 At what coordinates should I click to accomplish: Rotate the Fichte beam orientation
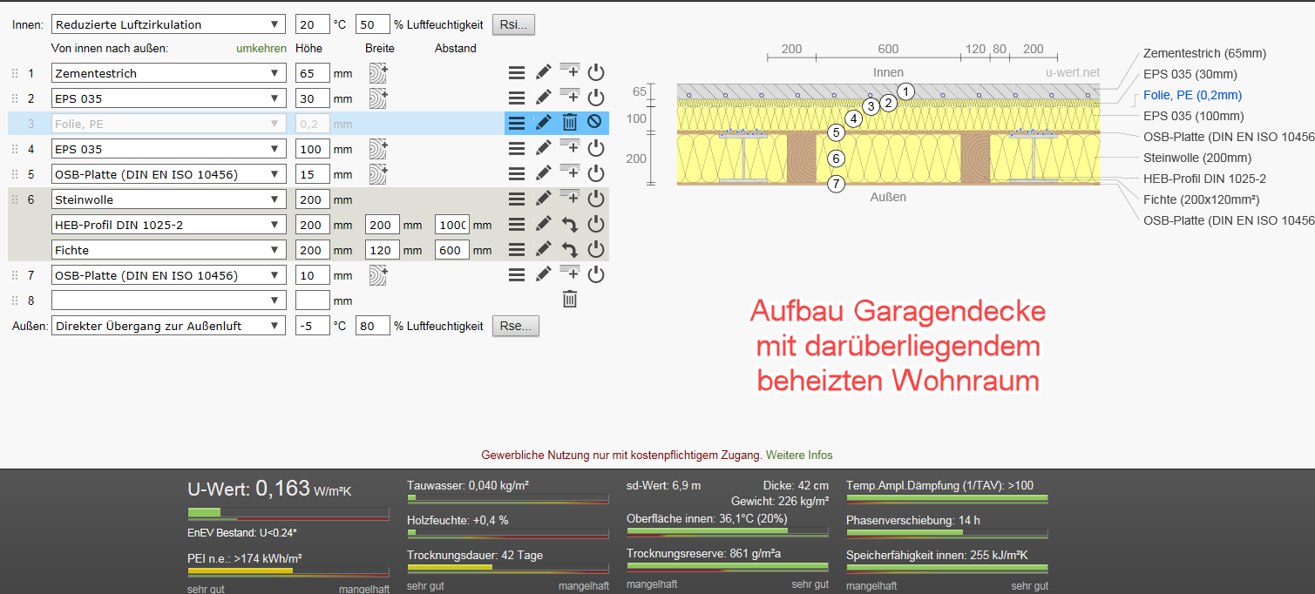[x=569, y=250]
